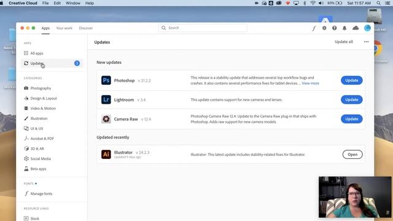Viewport: 393px width, 221px height.
Task: Open Illustrator
Action: tap(352, 154)
